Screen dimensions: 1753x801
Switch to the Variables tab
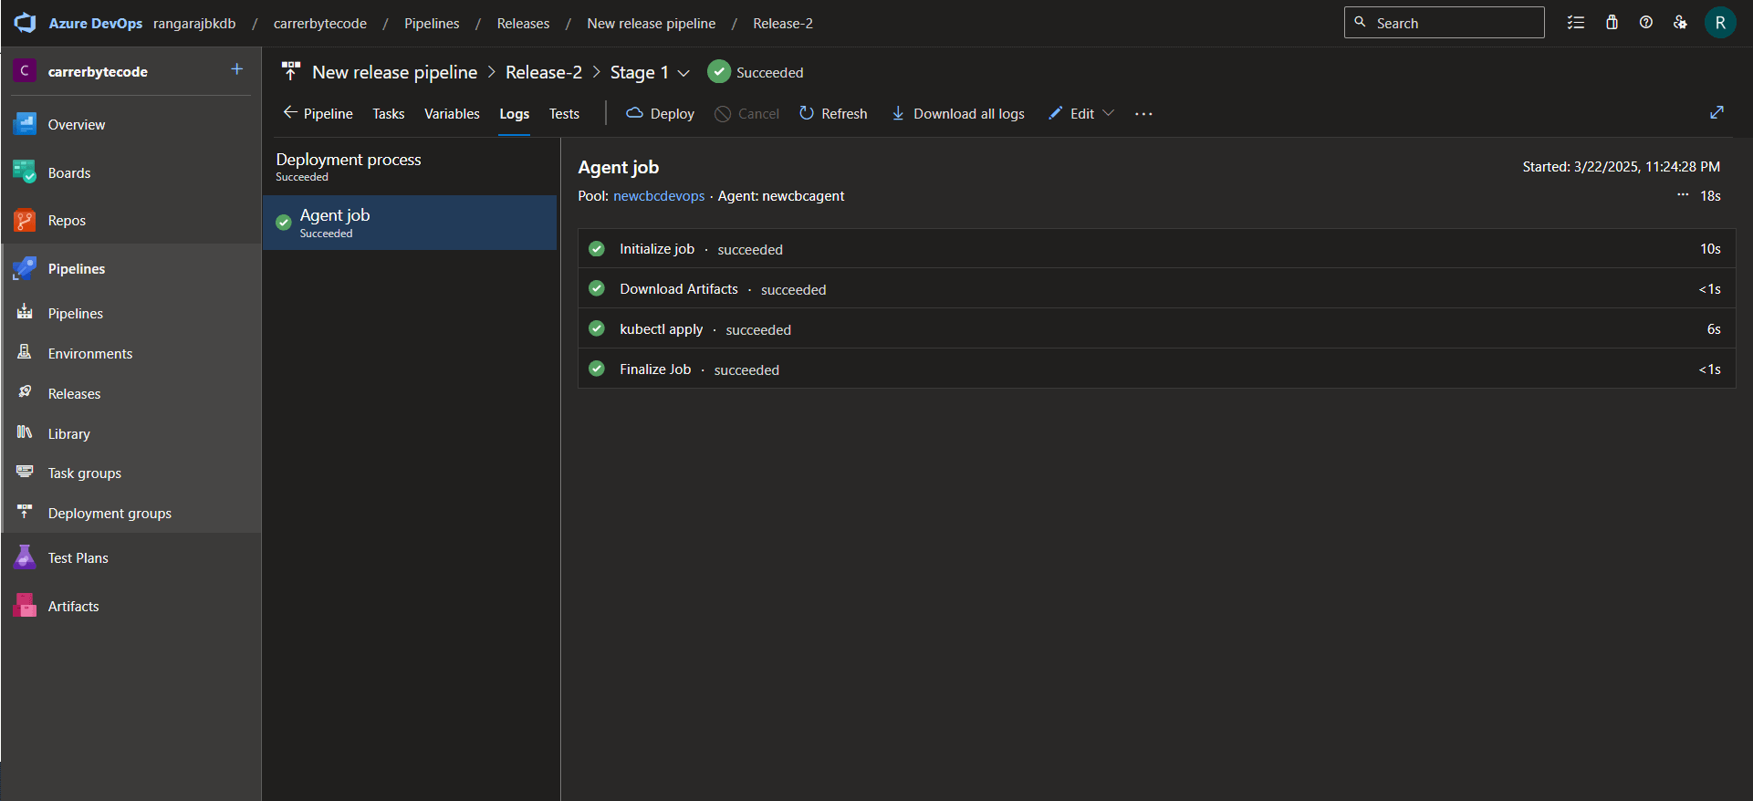tap(452, 114)
